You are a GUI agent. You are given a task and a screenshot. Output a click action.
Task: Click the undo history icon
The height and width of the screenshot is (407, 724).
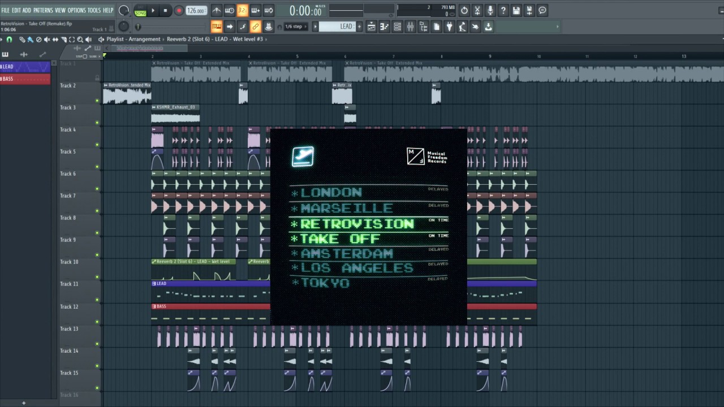point(464,10)
